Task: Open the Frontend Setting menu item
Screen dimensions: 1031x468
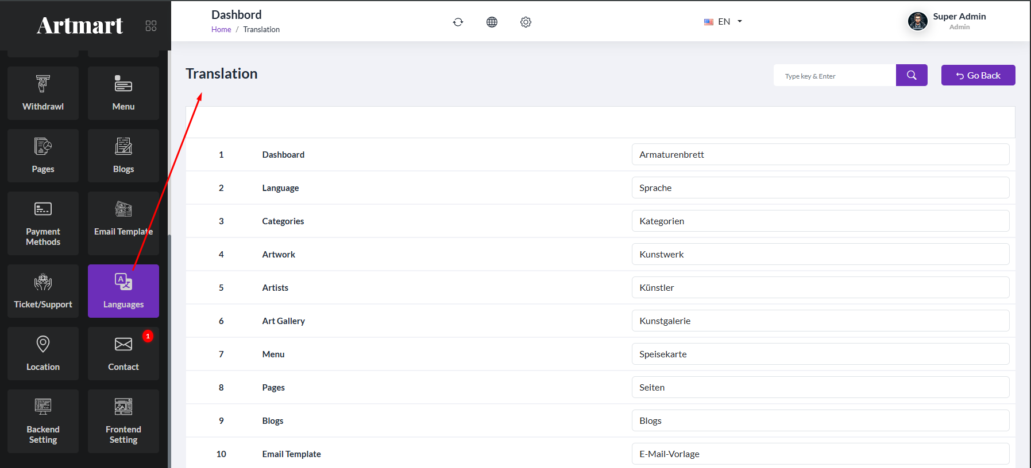Action: point(123,421)
